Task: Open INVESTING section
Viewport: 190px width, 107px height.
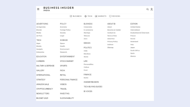Action: point(65,93)
